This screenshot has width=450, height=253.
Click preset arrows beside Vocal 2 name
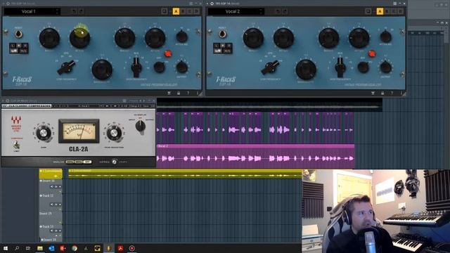pyautogui.click(x=261, y=11)
